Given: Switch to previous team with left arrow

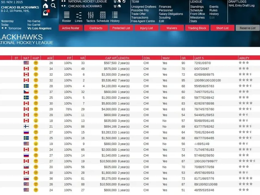Looking at the screenshot, I should (62, 6).
